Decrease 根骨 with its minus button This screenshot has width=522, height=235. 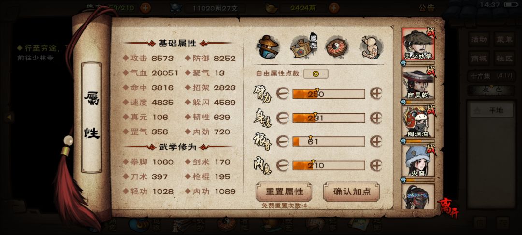[x=282, y=142]
